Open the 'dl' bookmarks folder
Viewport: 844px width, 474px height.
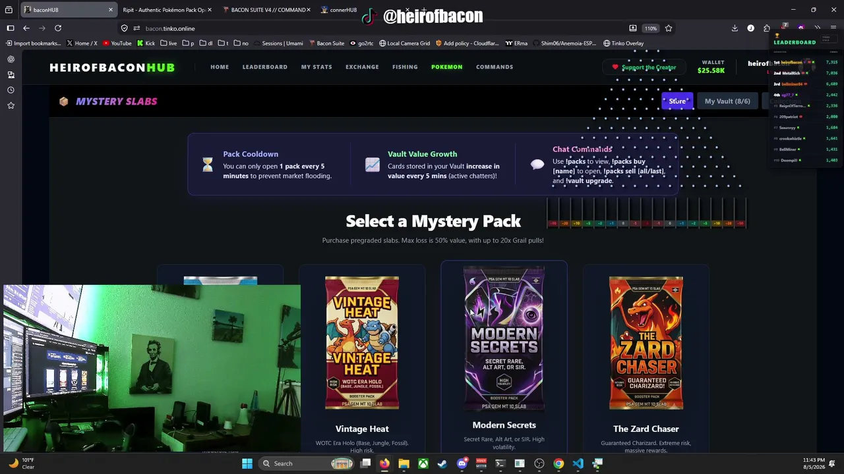click(x=206, y=43)
